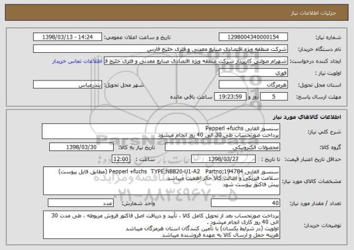Screen dimensions: 354x250
Task: Select the remaining days field showing 5
Action: [x=274, y=97]
